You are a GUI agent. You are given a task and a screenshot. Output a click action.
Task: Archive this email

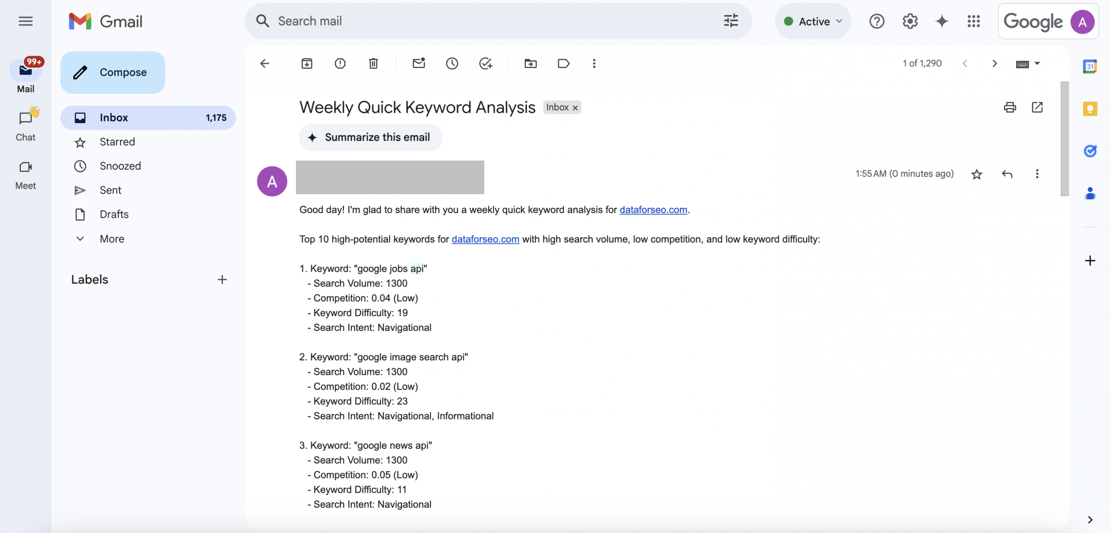(307, 64)
